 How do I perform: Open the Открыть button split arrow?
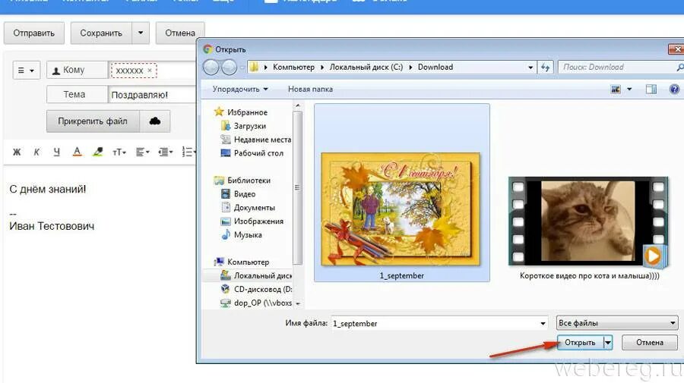click(608, 343)
